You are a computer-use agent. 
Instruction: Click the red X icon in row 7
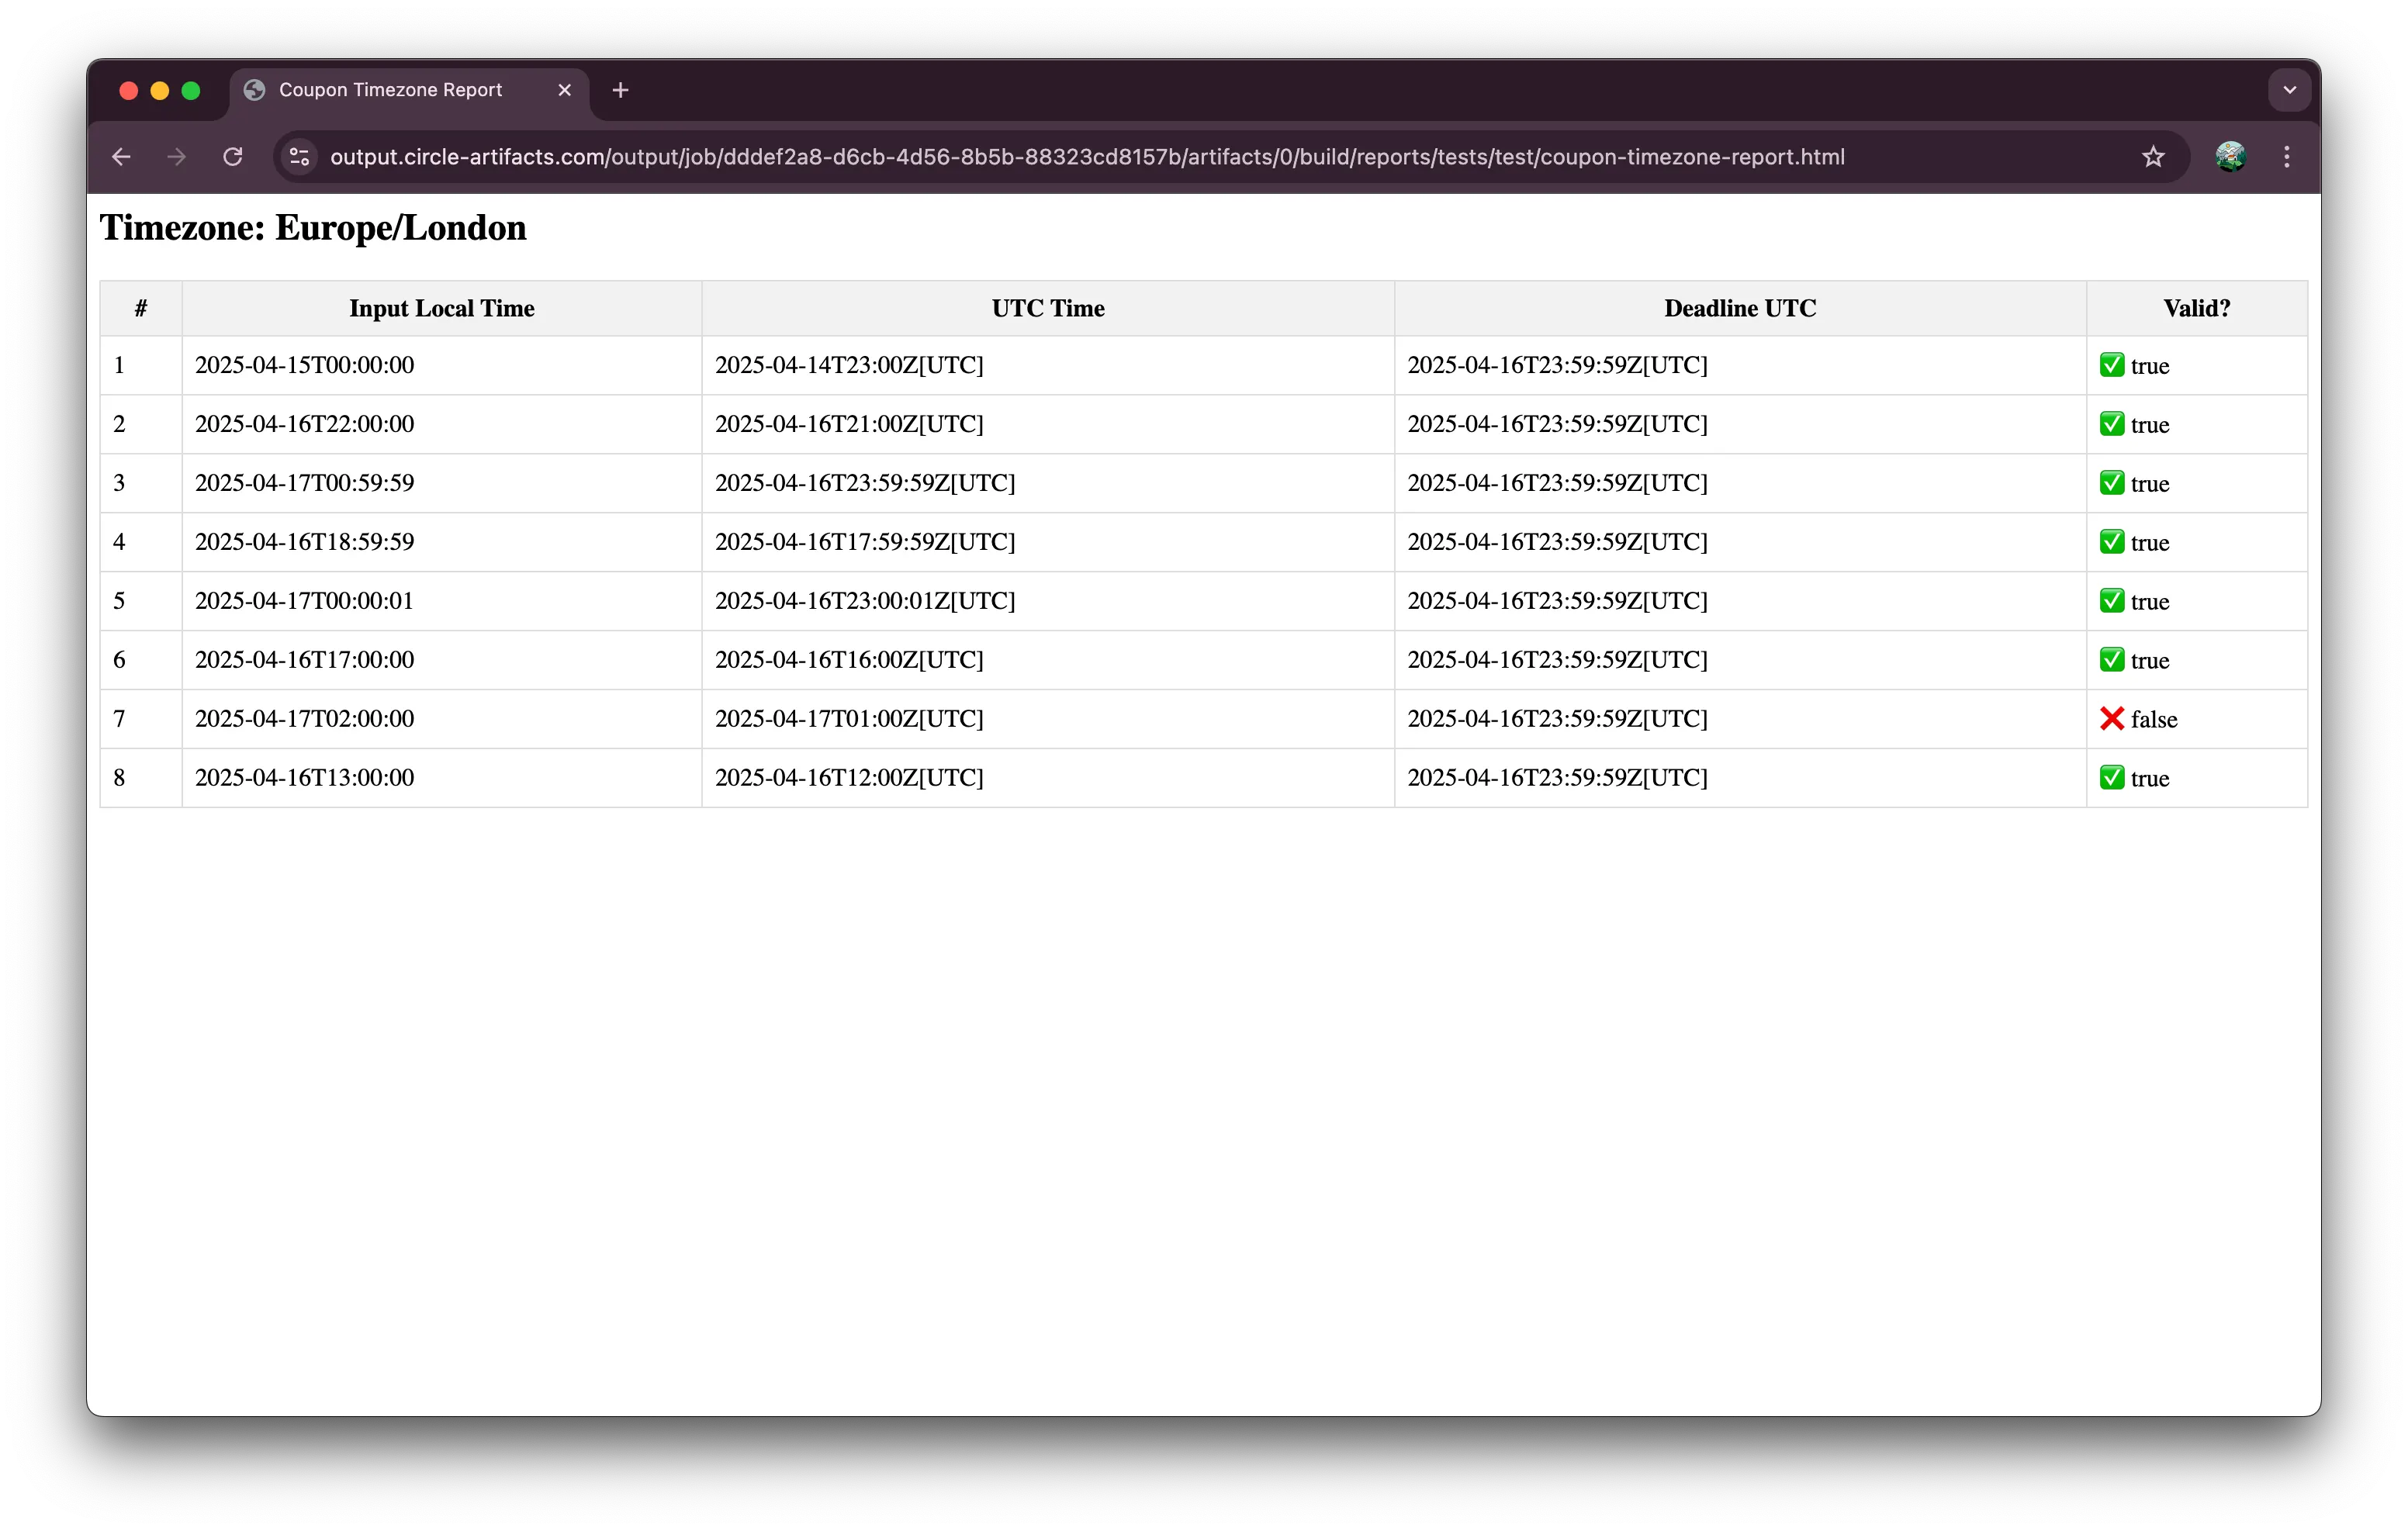click(2112, 719)
